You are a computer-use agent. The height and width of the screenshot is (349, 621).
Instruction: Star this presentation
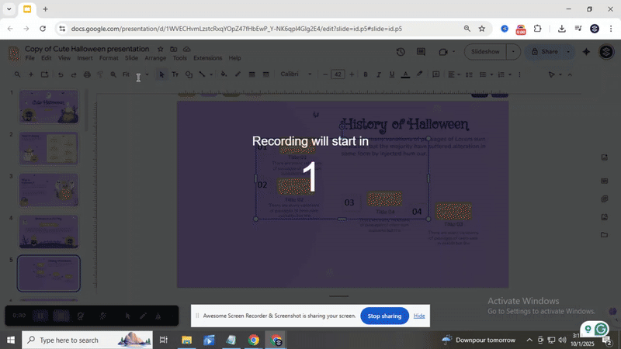(161, 49)
